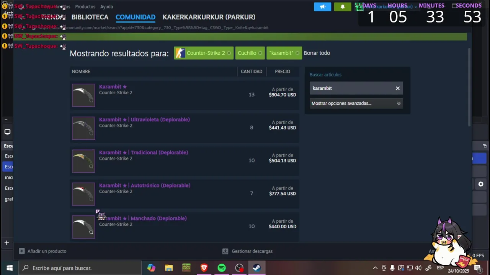Open Spotify from the taskbar

[222, 268]
